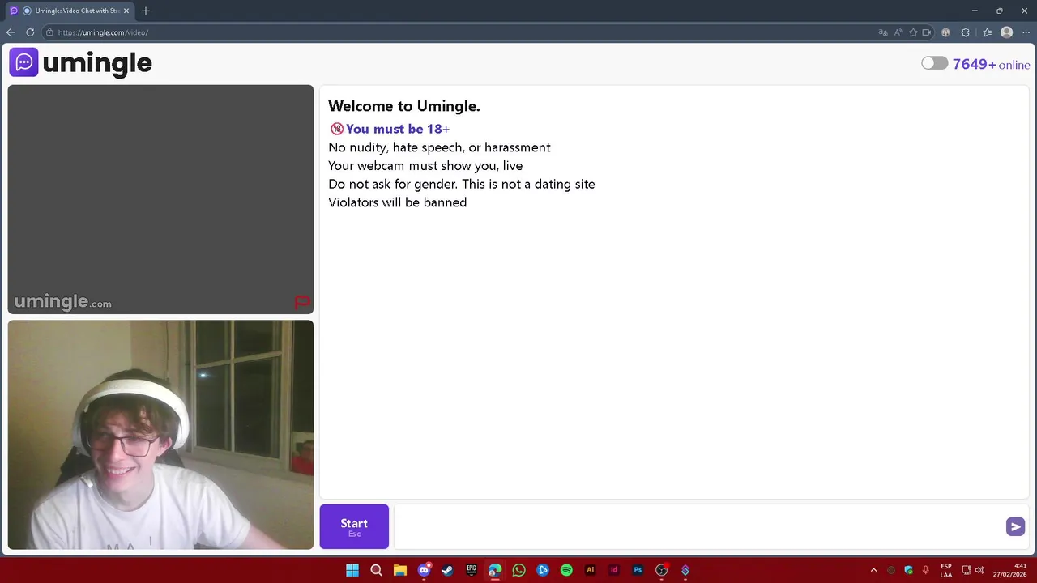The width and height of the screenshot is (1037, 583).
Task: Launch Adobe Illustrator from the taskbar
Action: point(590,570)
